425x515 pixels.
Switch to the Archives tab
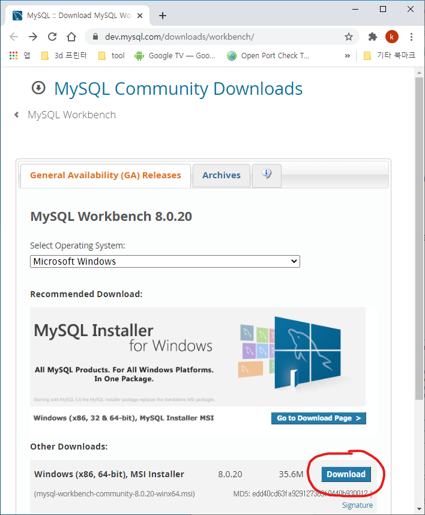tap(222, 175)
